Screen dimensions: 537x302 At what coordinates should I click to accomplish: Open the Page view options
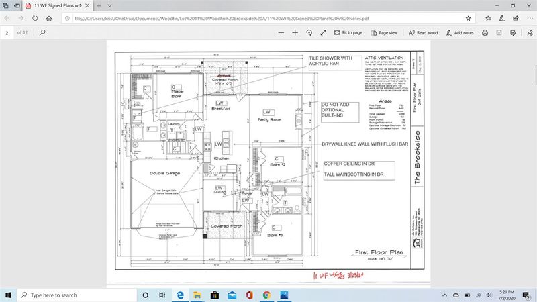pos(384,32)
